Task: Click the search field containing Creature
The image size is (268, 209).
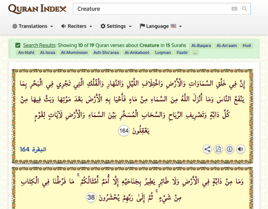Action: click(x=162, y=9)
